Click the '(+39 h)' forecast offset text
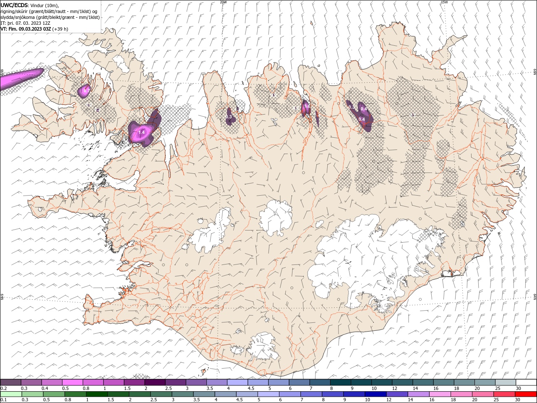This screenshot has height=403, width=537. click(x=60, y=29)
